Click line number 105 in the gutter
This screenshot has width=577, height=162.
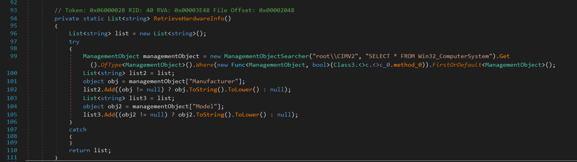point(12,115)
